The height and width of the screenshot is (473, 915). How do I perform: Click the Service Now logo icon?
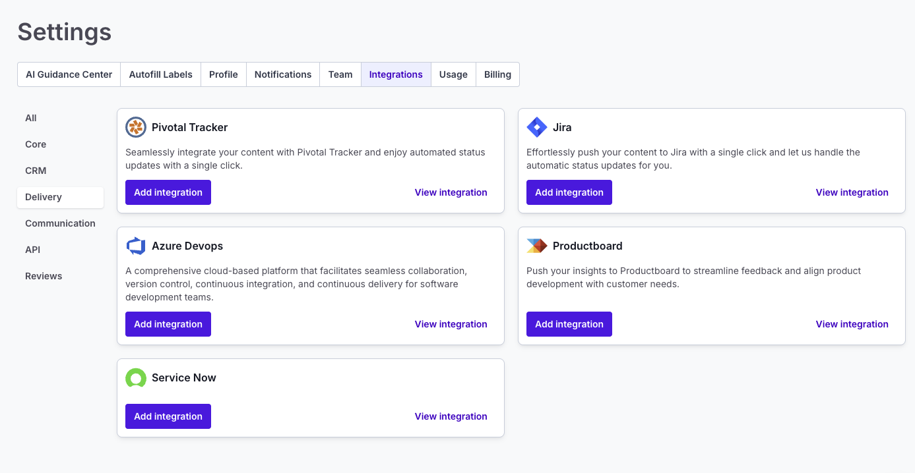point(136,377)
